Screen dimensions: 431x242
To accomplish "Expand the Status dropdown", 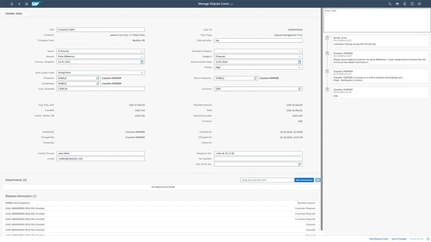I will pos(142,51).
